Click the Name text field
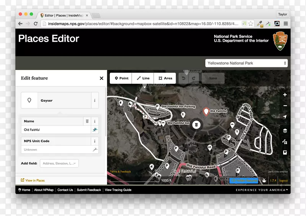Viewport: 306px width, 216px height. (x=56, y=130)
